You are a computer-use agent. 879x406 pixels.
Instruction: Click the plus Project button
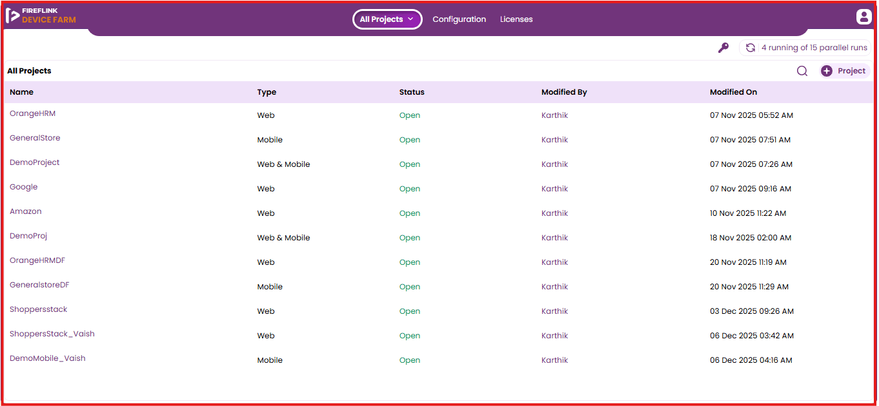pyautogui.click(x=845, y=71)
